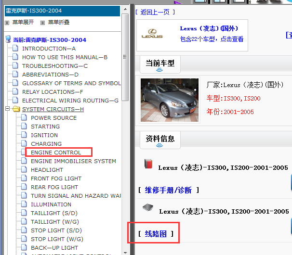
Task: Click the Lexus (凌志)(国外) brand link
Action: (x=209, y=28)
